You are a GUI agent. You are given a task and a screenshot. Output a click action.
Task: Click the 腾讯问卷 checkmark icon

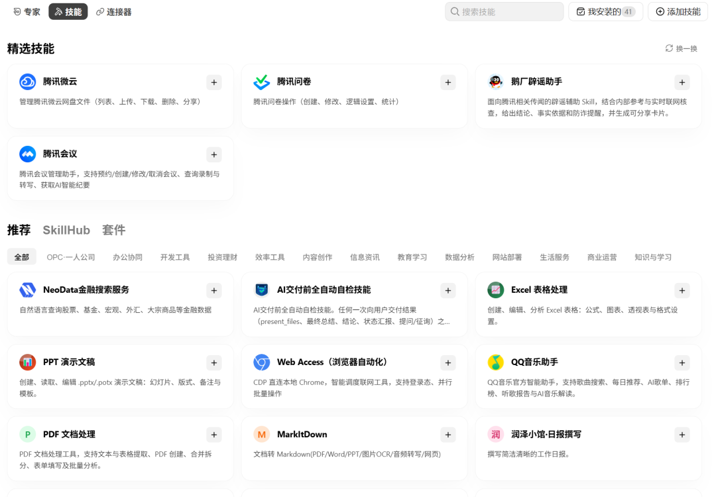(x=262, y=82)
